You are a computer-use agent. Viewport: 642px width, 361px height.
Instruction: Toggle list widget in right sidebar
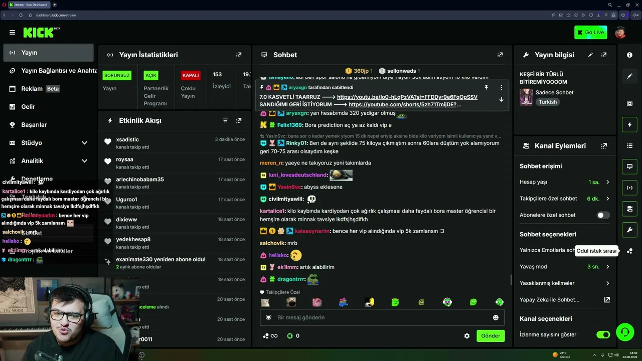pos(629,145)
